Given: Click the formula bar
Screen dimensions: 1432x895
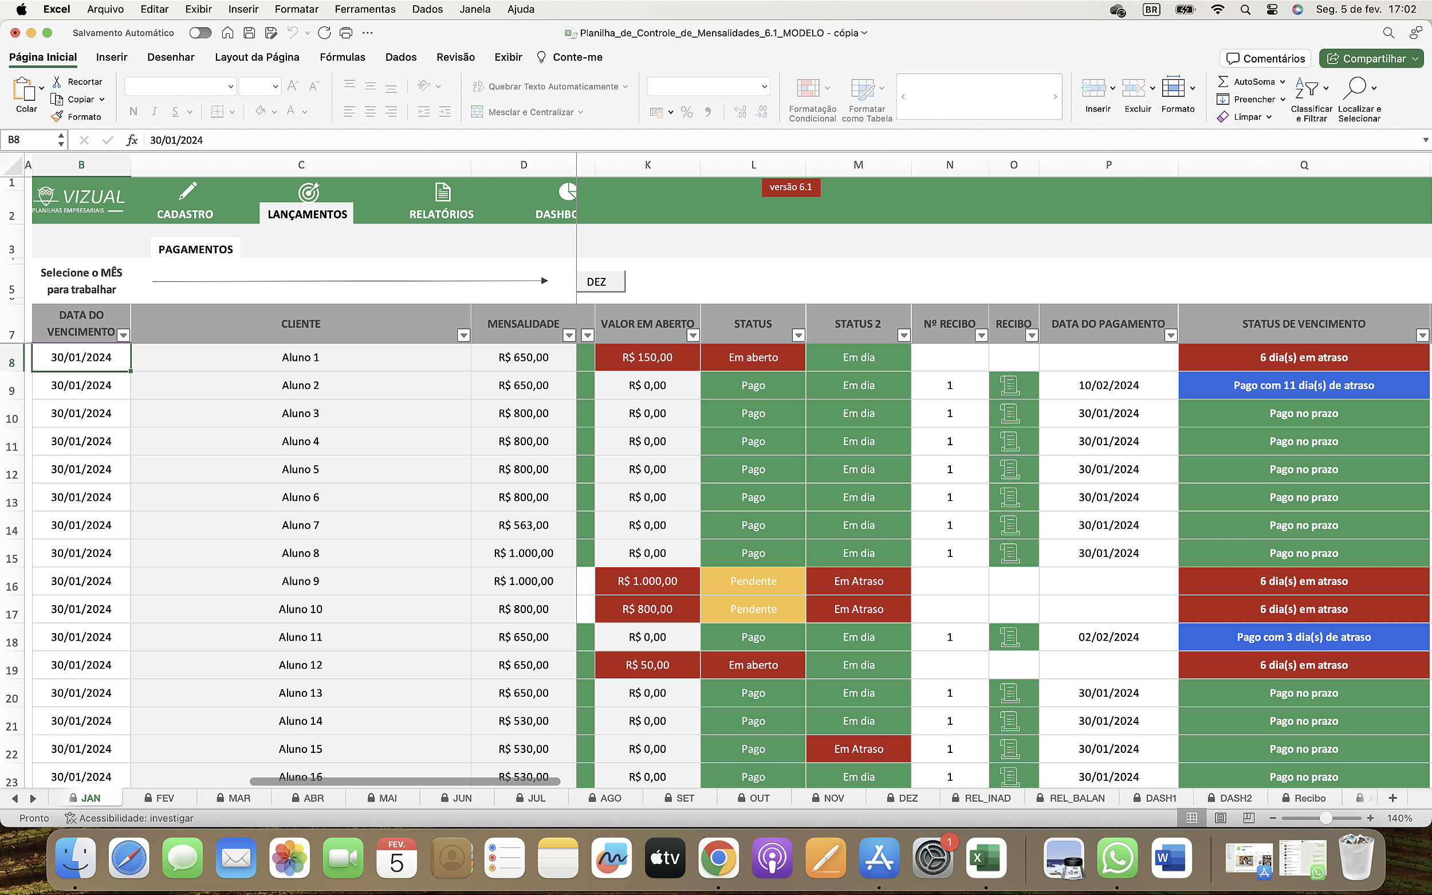Looking at the screenshot, I should [x=473, y=140].
